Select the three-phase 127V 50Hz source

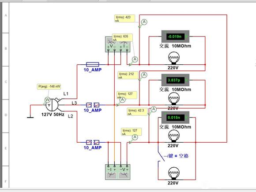pos(52,105)
